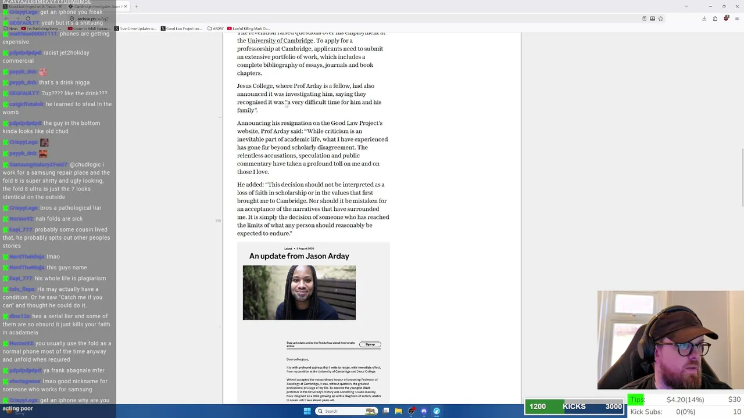Click the picture-in-picture icon in address bar
Image resolution: width=744 pixels, height=418 pixels.
tap(652, 19)
